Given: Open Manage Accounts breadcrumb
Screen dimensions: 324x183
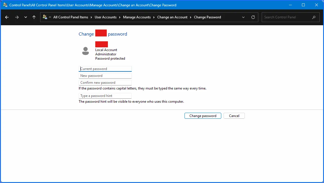Looking at the screenshot, I should tap(137, 17).
